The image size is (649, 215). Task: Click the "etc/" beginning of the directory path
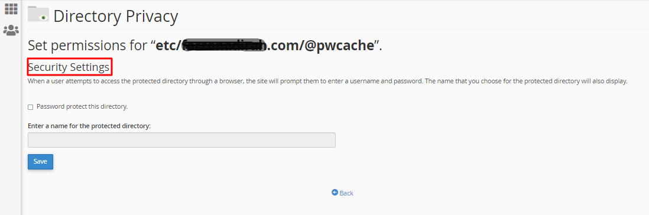click(168, 45)
